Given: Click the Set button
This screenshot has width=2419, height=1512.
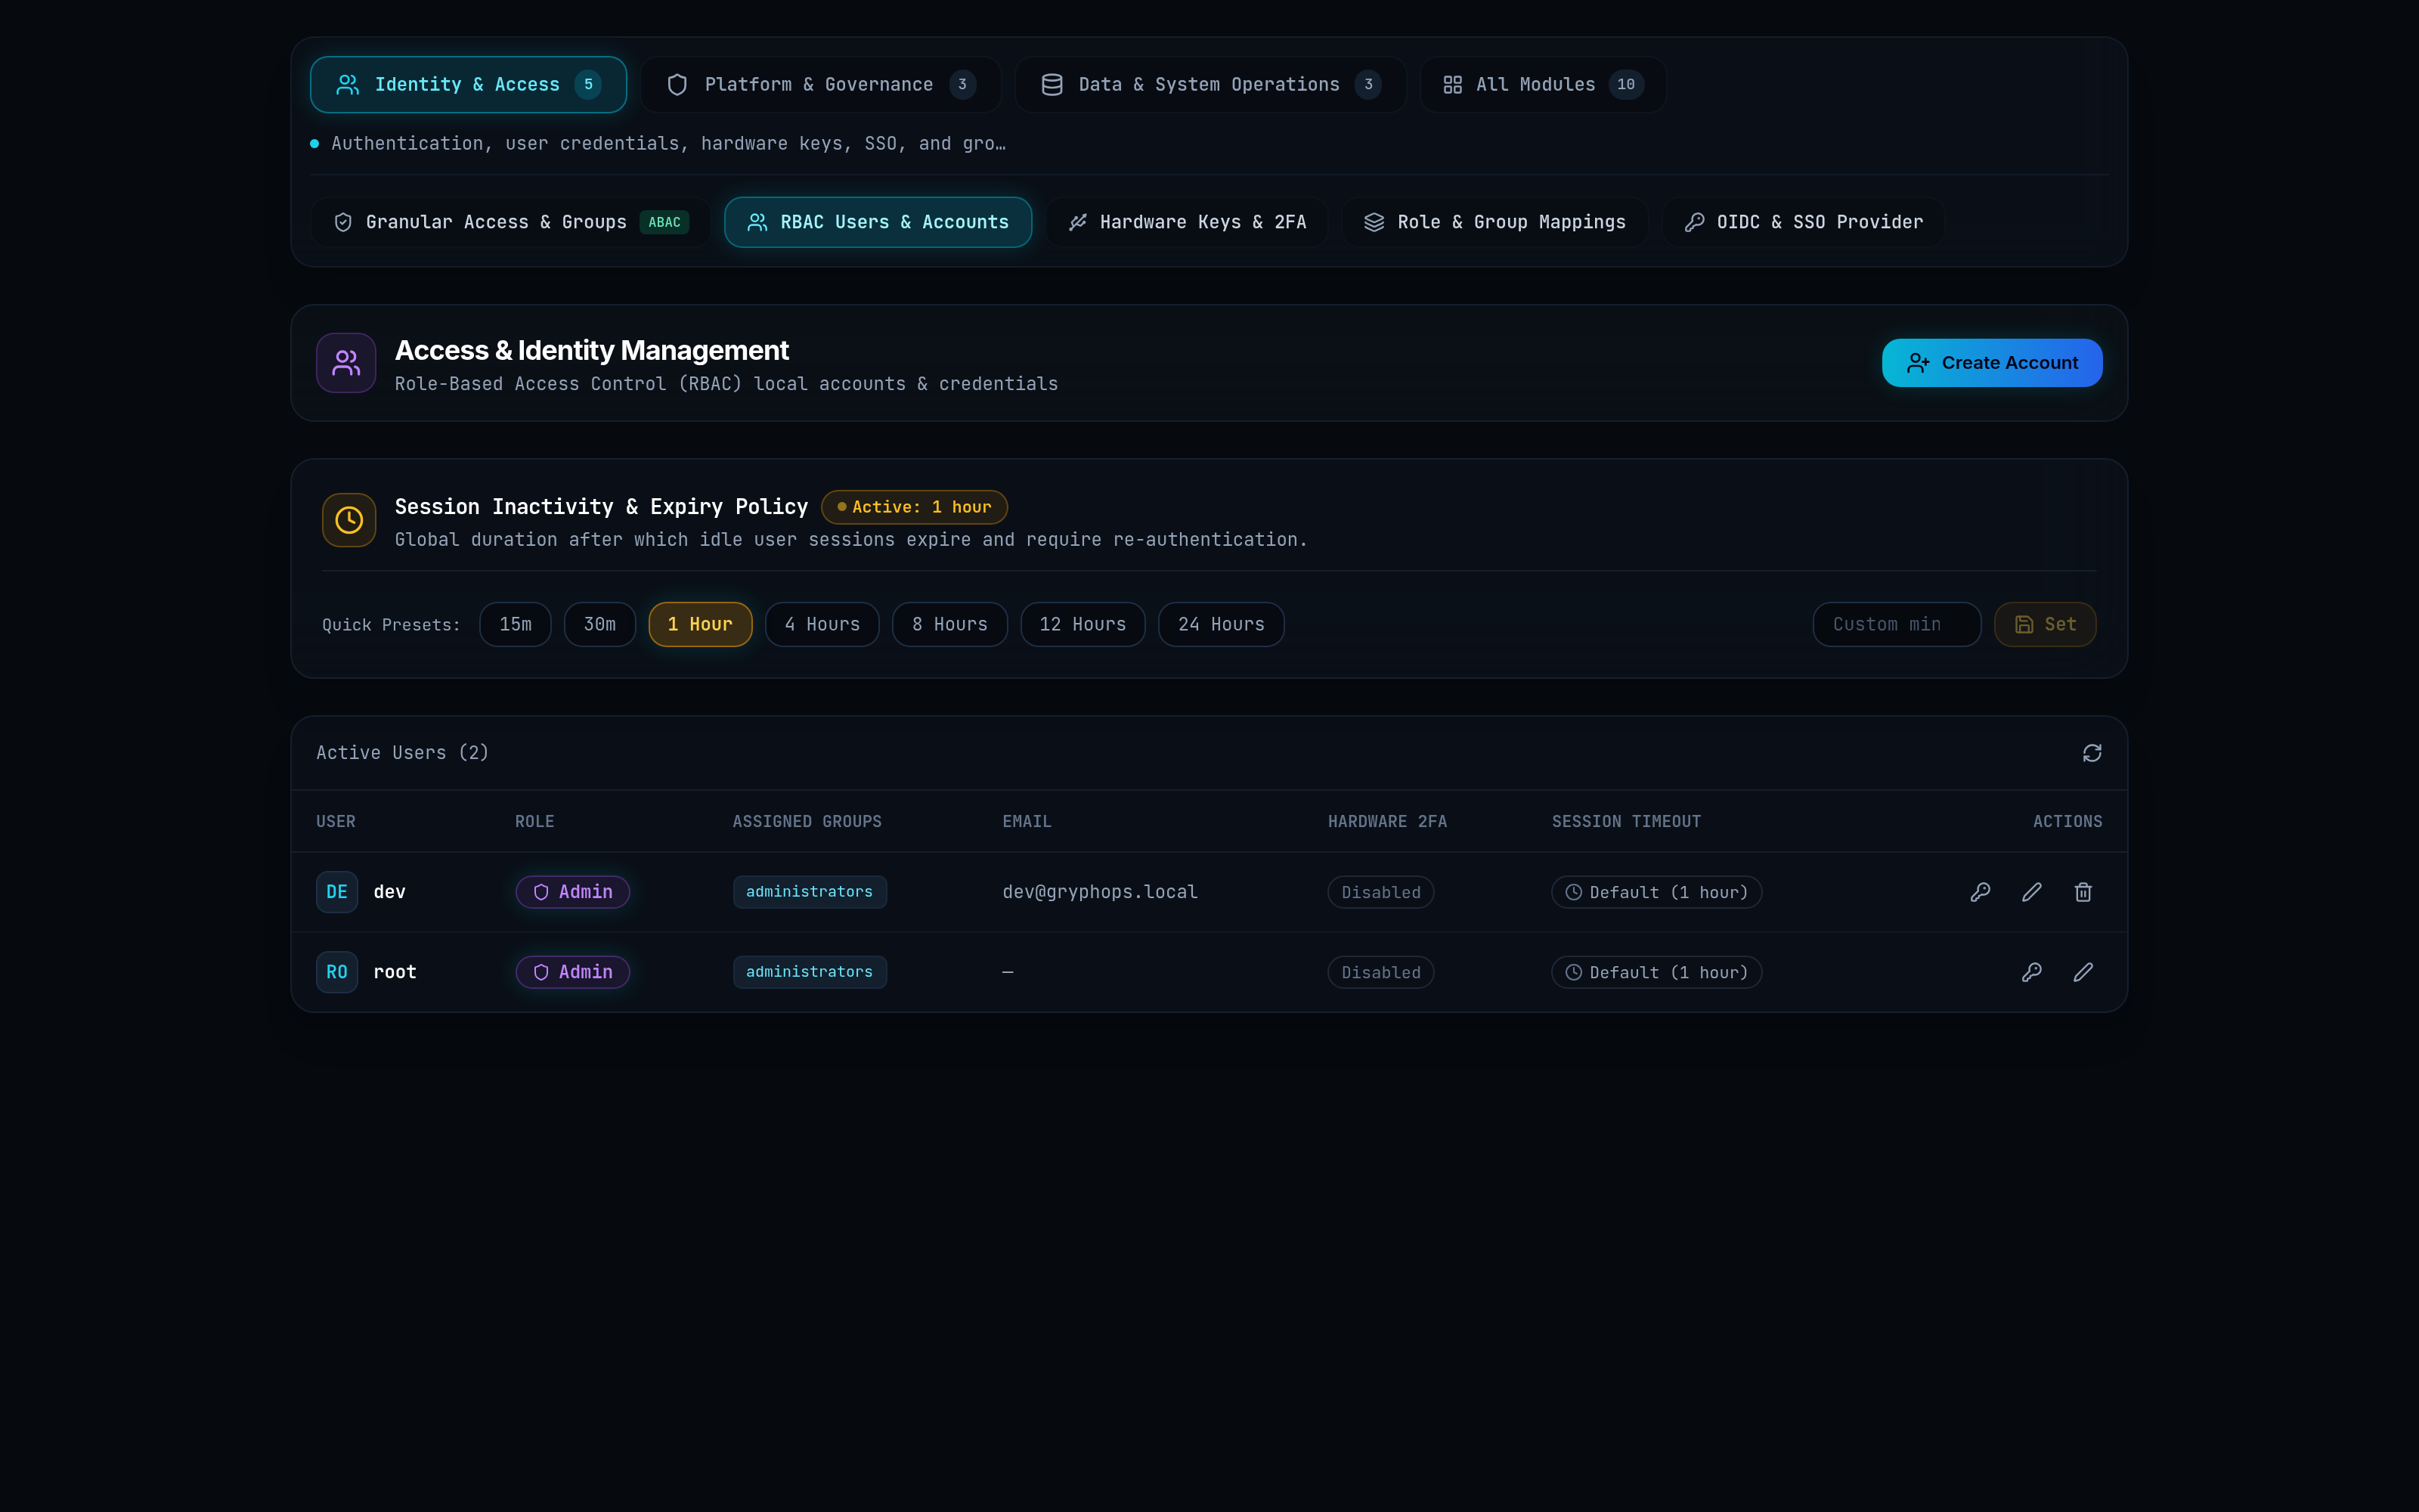Looking at the screenshot, I should pos(2045,624).
